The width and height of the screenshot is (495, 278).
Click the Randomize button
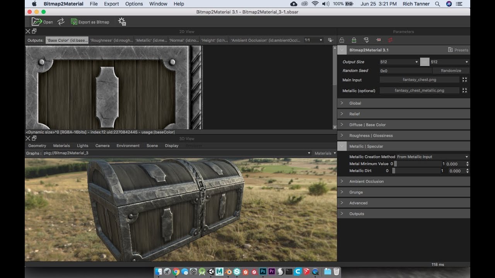point(451,71)
